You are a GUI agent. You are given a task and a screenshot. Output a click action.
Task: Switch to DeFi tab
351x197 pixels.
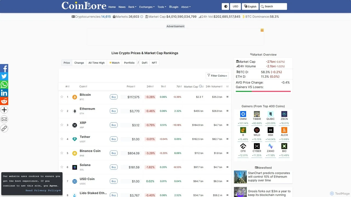pos(145,63)
